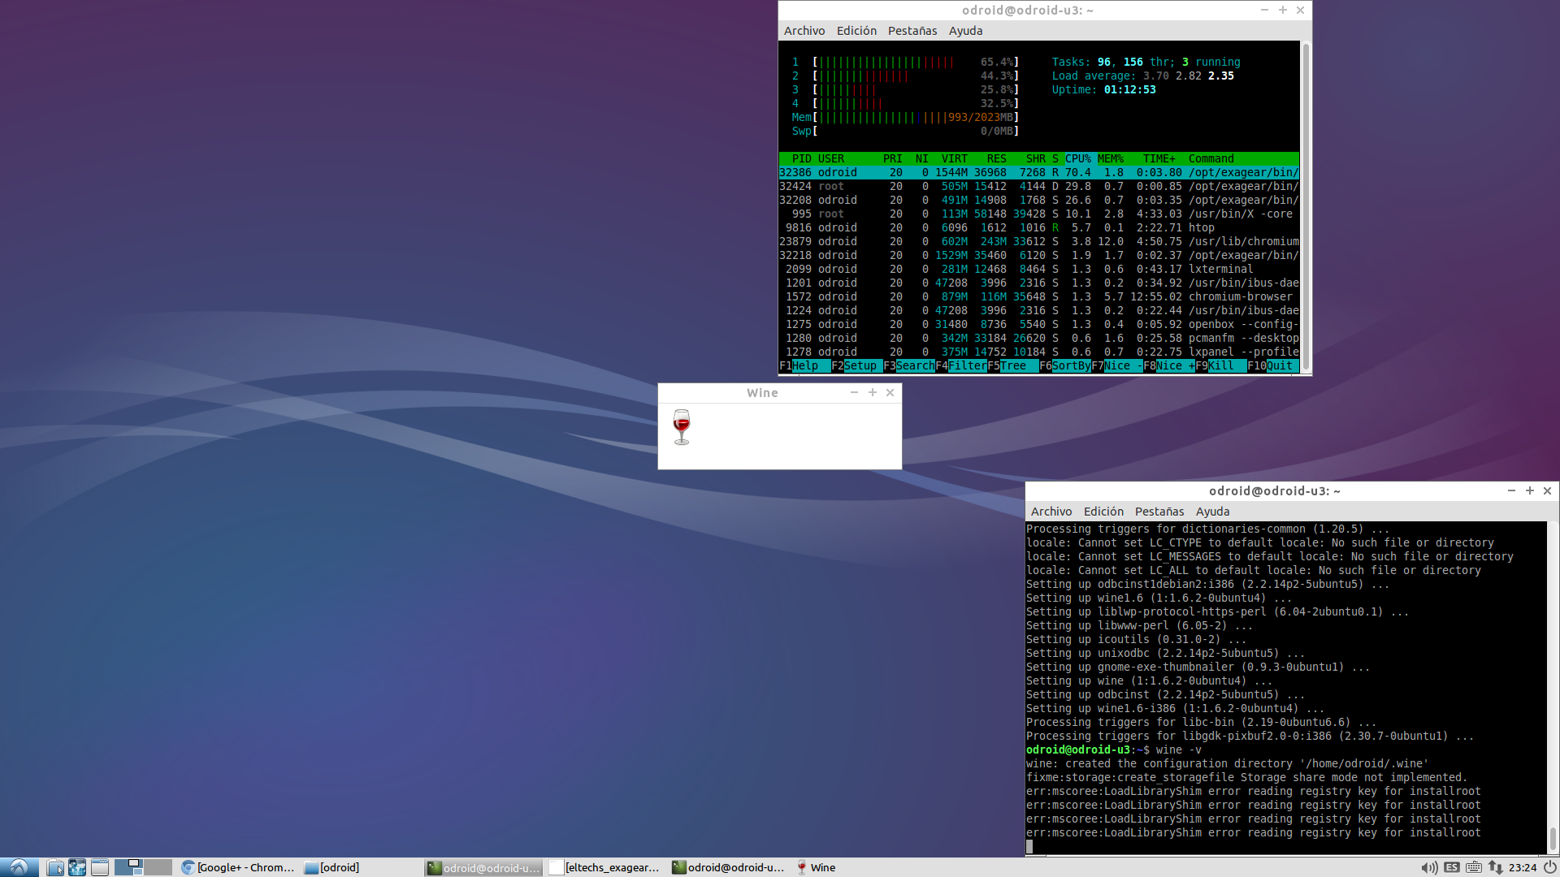Switch to the eltechs_exagear taskbar entry

604,867
